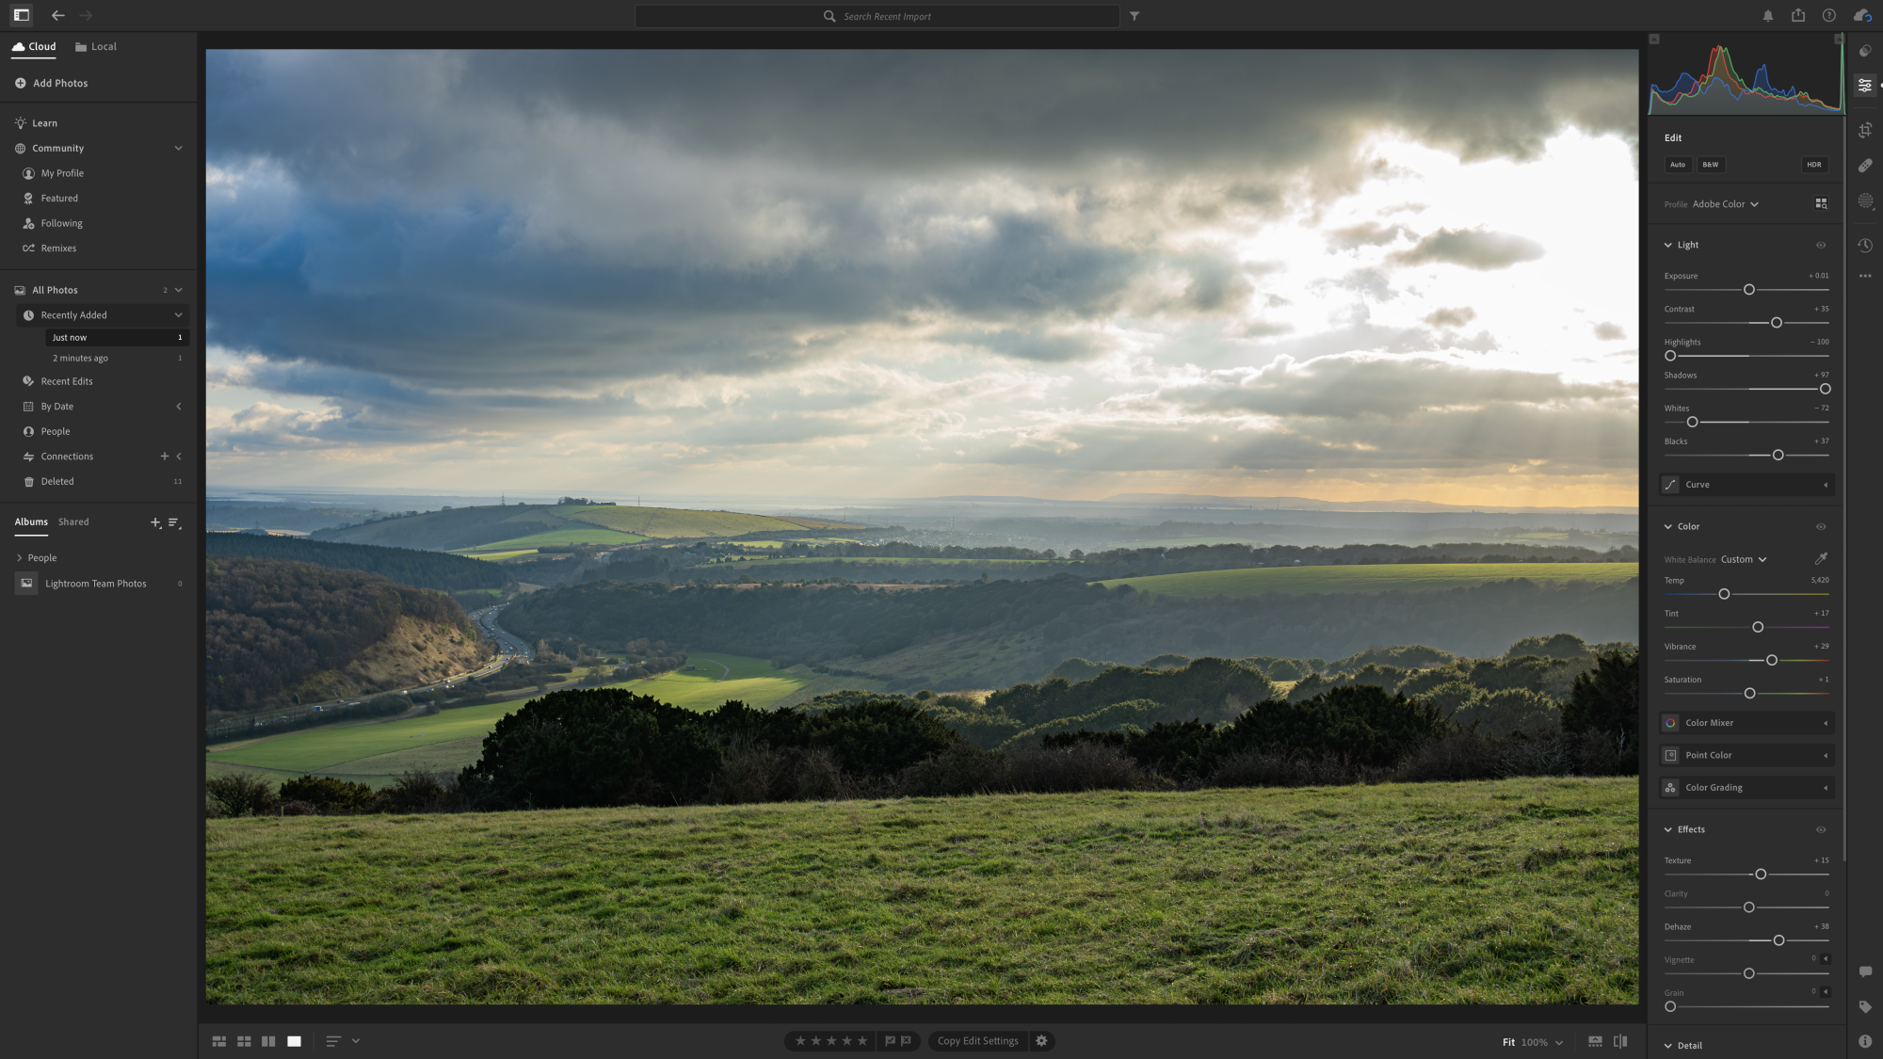Image resolution: width=1883 pixels, height=1059 pixels.
Task: Switch to Square Grid view
Action: [x=244, y=1041]
